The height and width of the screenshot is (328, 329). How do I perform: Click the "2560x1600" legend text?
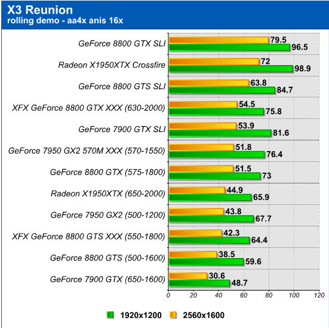coord(204,315)
